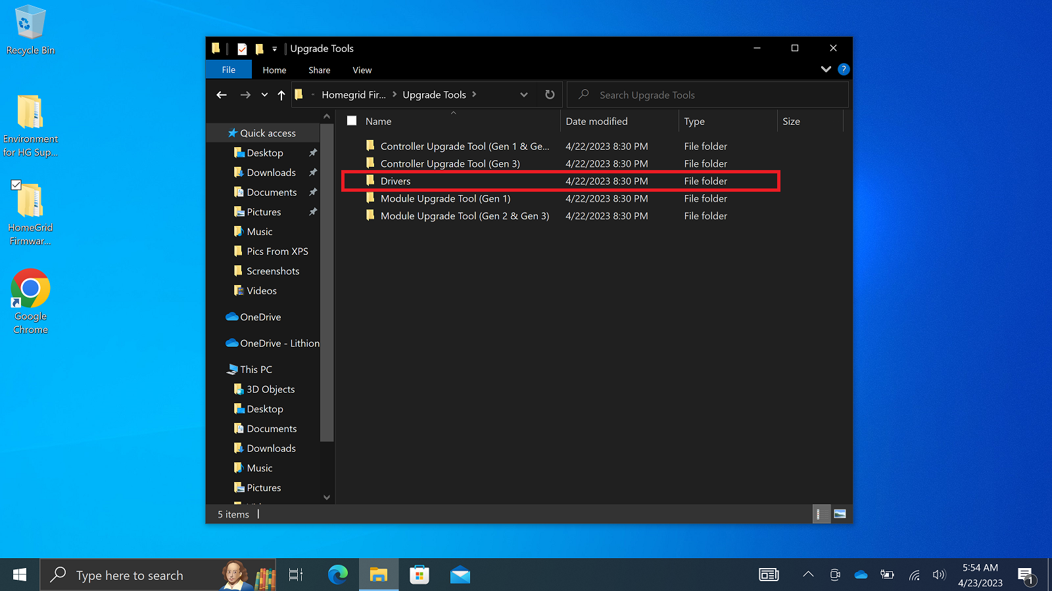1052x591 pixels.
Task: Open the notification center icon
Action: (1026, 576)
